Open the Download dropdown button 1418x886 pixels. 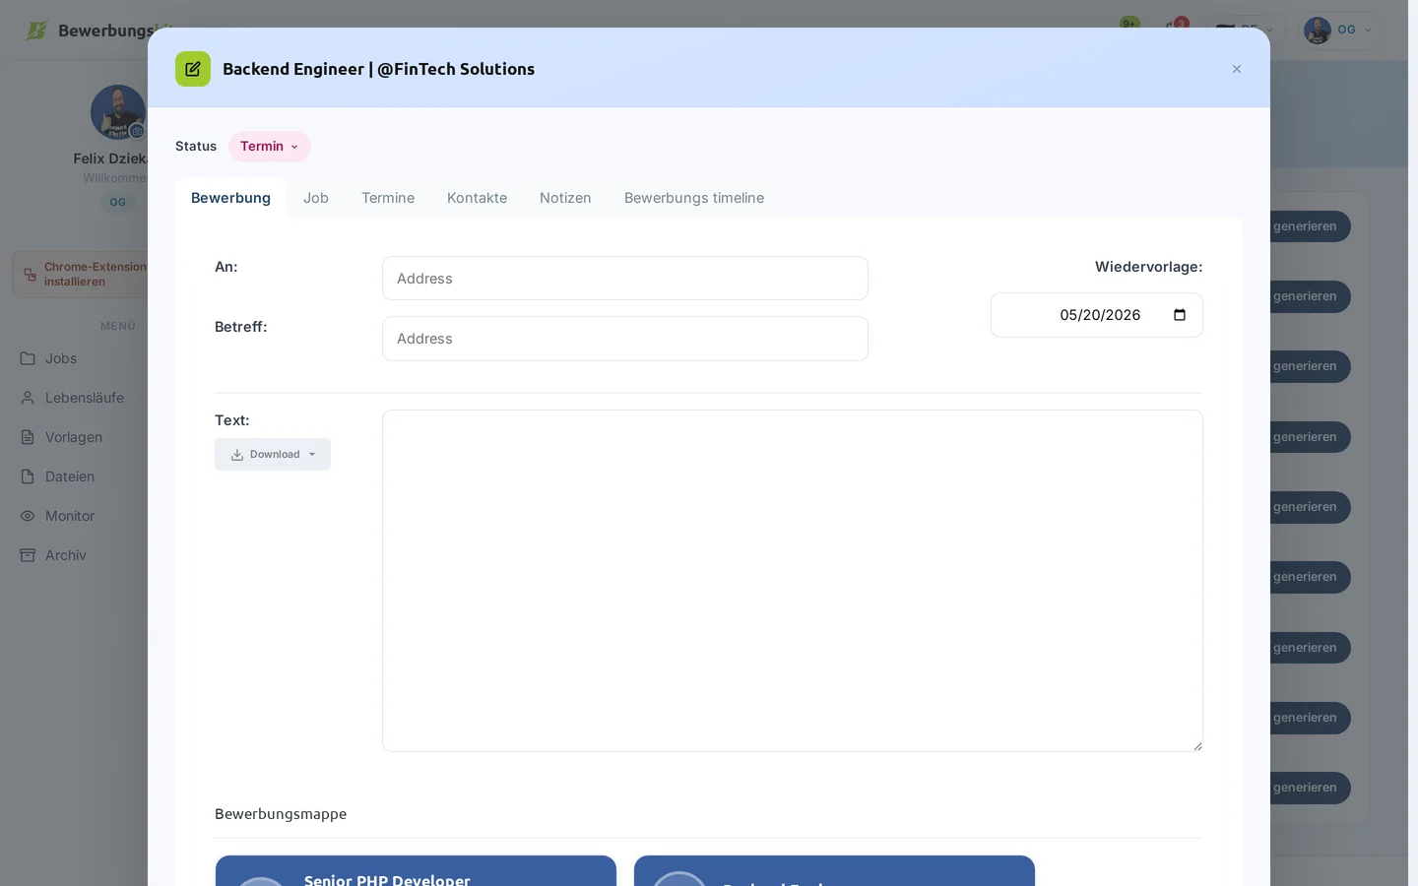click(x=273, y=455)
